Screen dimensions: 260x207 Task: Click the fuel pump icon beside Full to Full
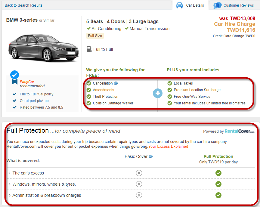89,49
